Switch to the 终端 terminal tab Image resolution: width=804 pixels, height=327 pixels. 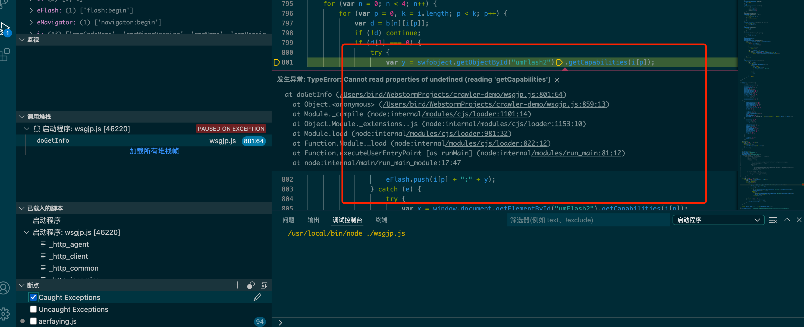tap(381, 220)
